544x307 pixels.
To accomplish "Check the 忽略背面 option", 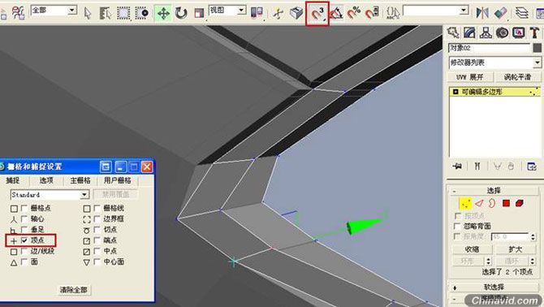I will pos(458,226).
